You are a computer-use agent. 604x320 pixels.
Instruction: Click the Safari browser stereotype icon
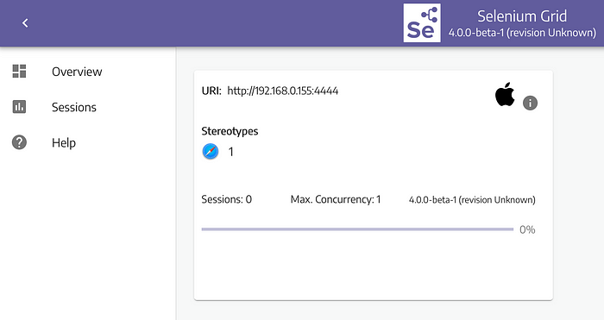[x=211, y=151]
